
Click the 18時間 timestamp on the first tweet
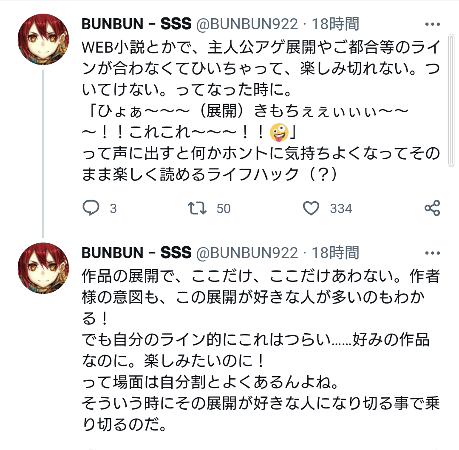335,24
